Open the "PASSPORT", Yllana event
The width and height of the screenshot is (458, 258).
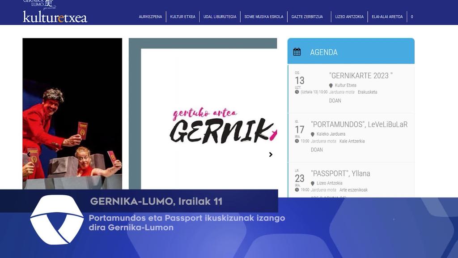point(340,173)
